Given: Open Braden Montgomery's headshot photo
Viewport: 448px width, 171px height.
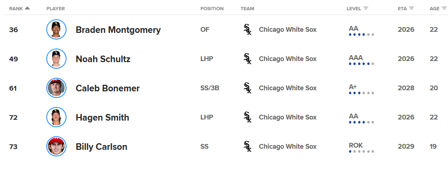Looking at the screenshot, I should click(56, 30).
